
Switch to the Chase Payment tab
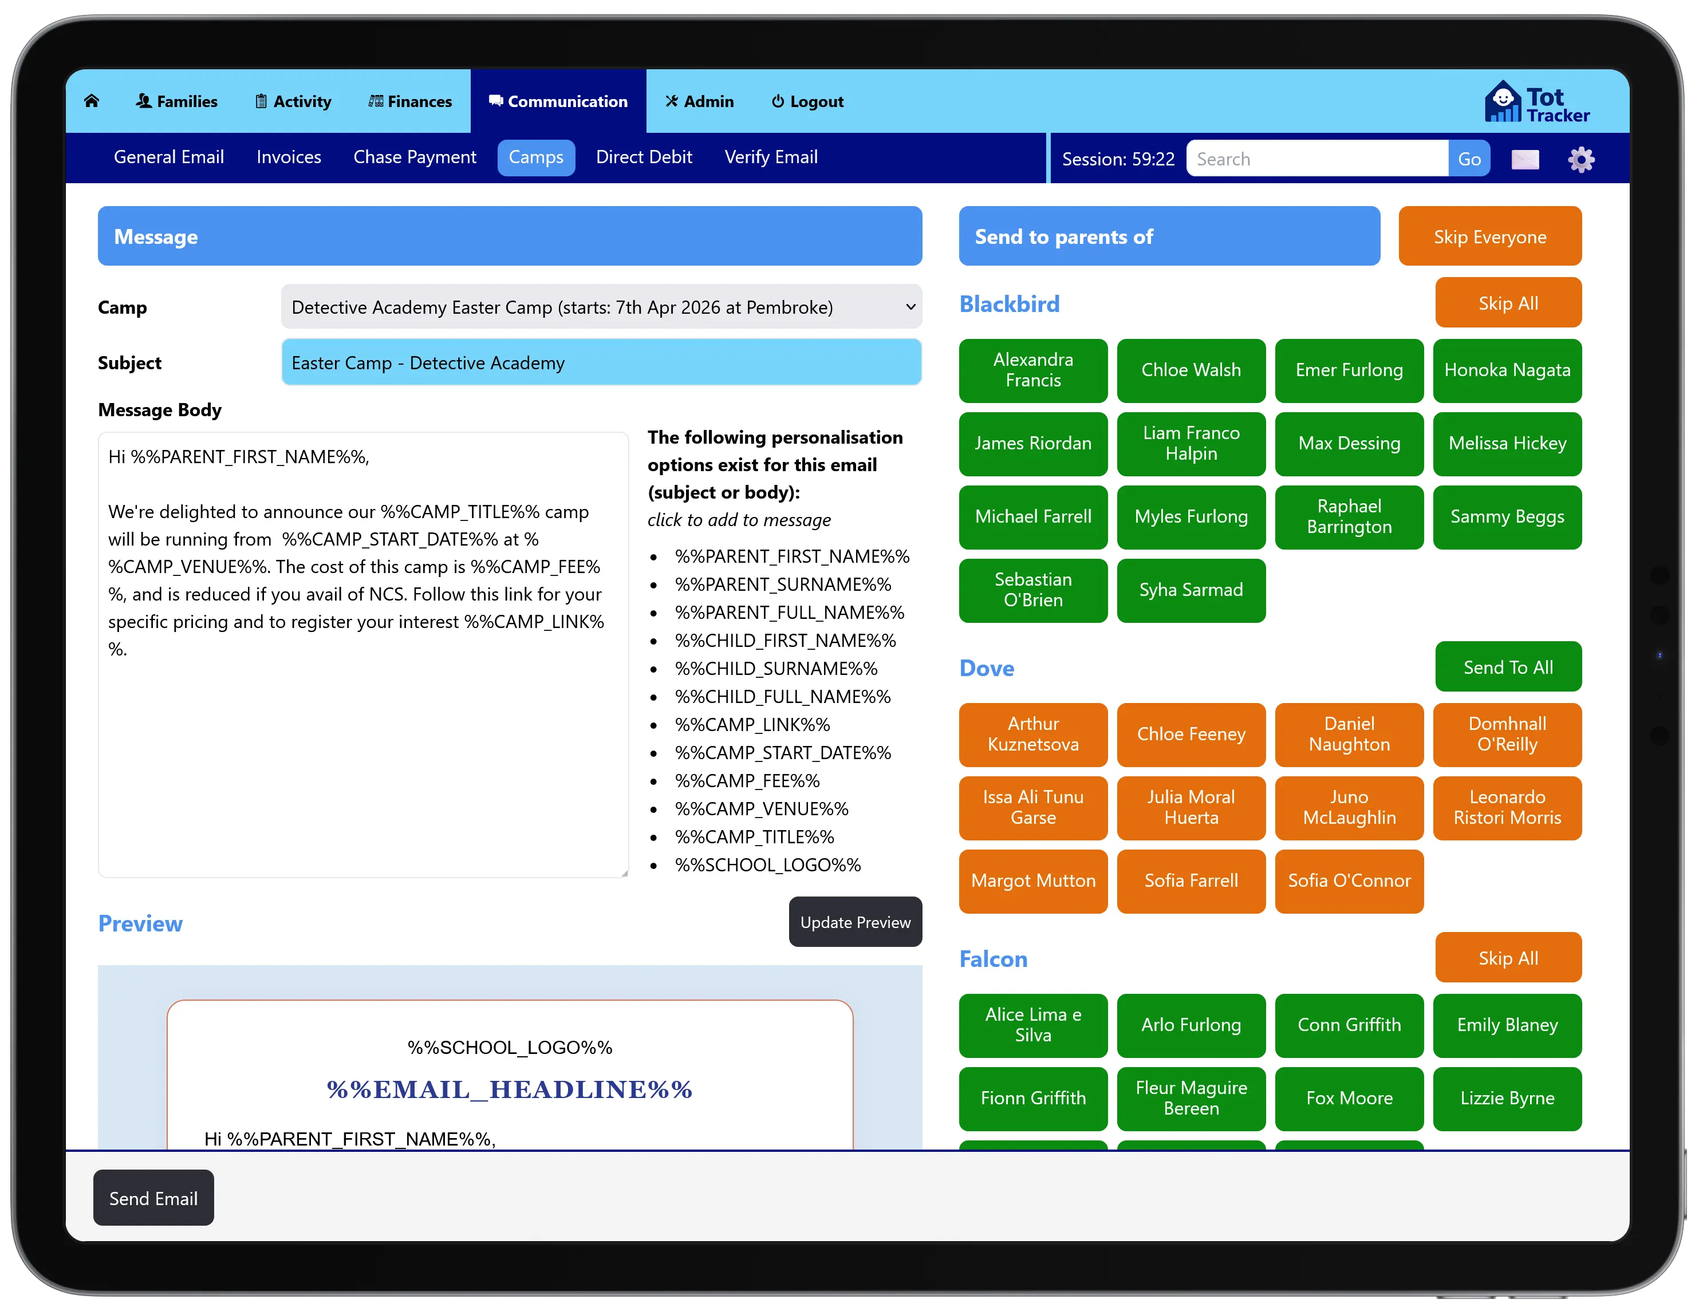click(x=415, y=157)
